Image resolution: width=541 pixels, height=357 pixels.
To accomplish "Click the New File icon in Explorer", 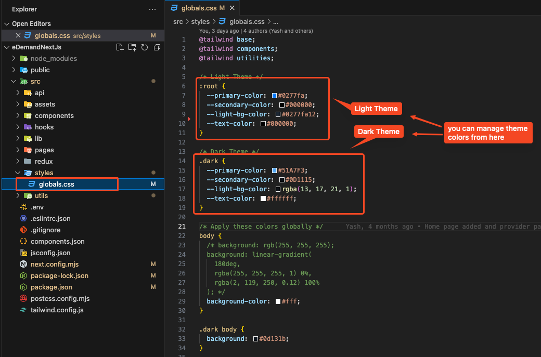I will [120, 47].
